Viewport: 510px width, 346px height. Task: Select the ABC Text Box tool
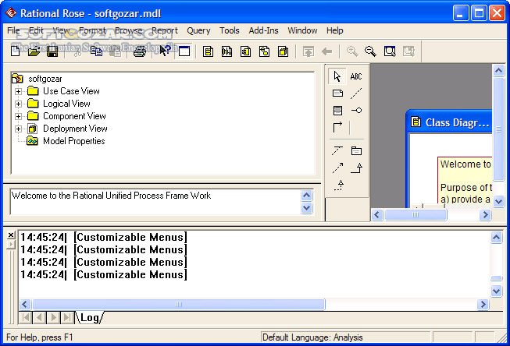point(356,76)
